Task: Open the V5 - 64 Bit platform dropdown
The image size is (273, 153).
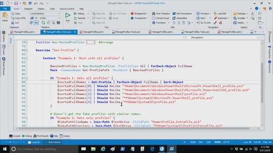Action: [x=45, y=18]
